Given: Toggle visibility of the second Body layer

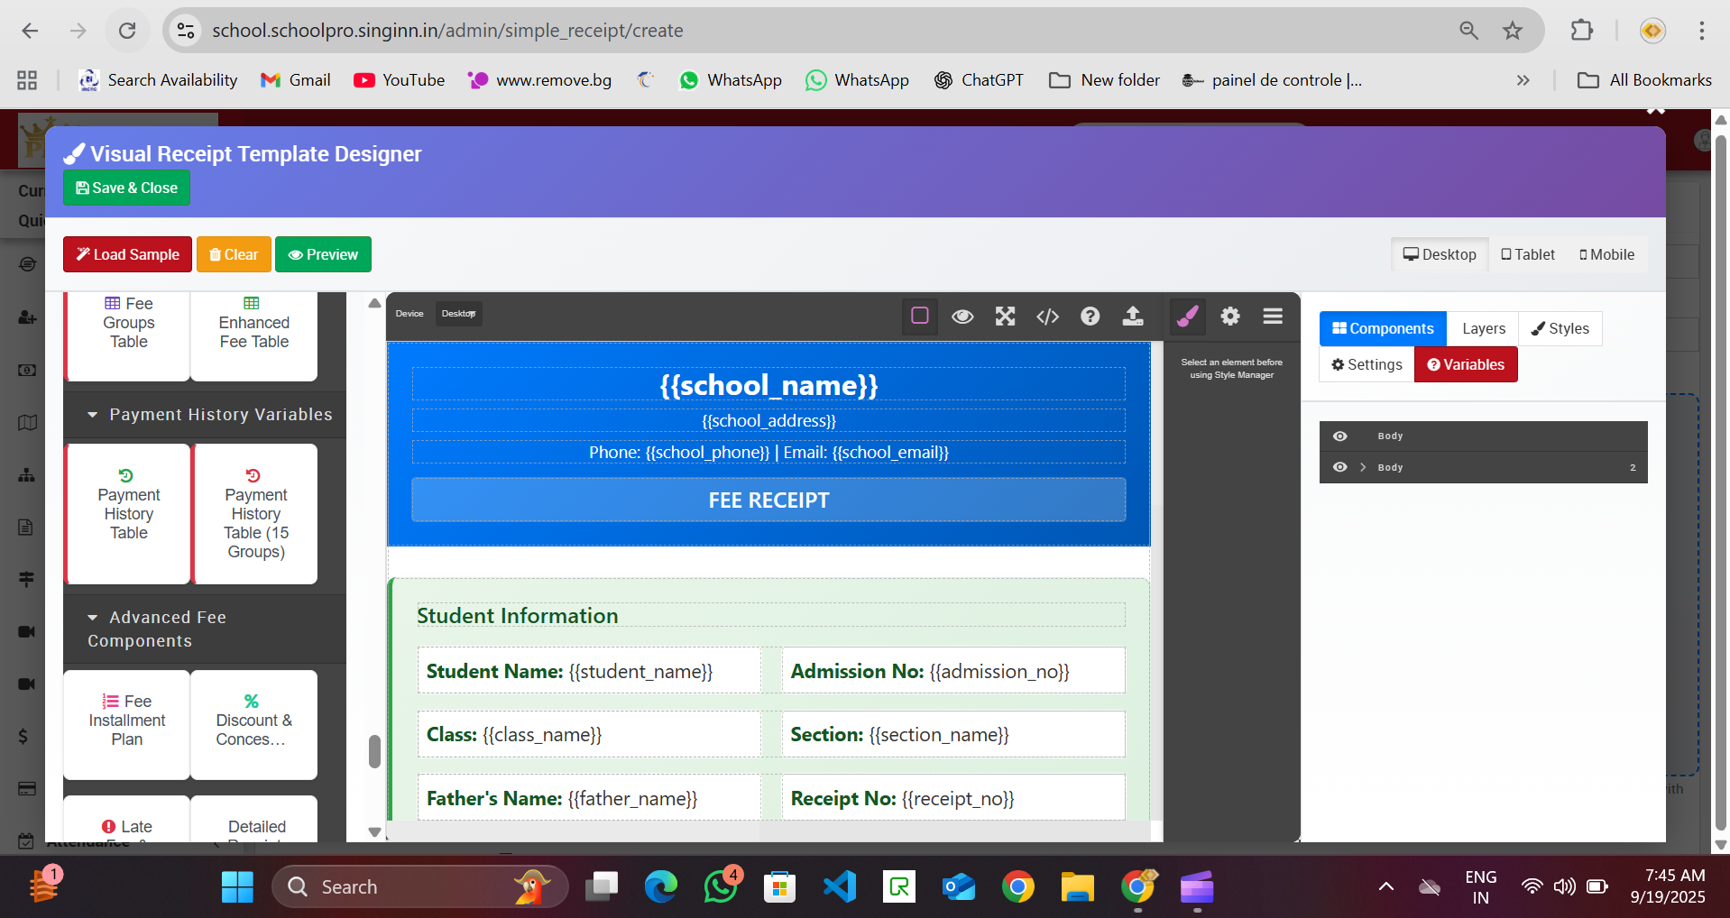Looking at the screenshot, I should pos(1340,467).
